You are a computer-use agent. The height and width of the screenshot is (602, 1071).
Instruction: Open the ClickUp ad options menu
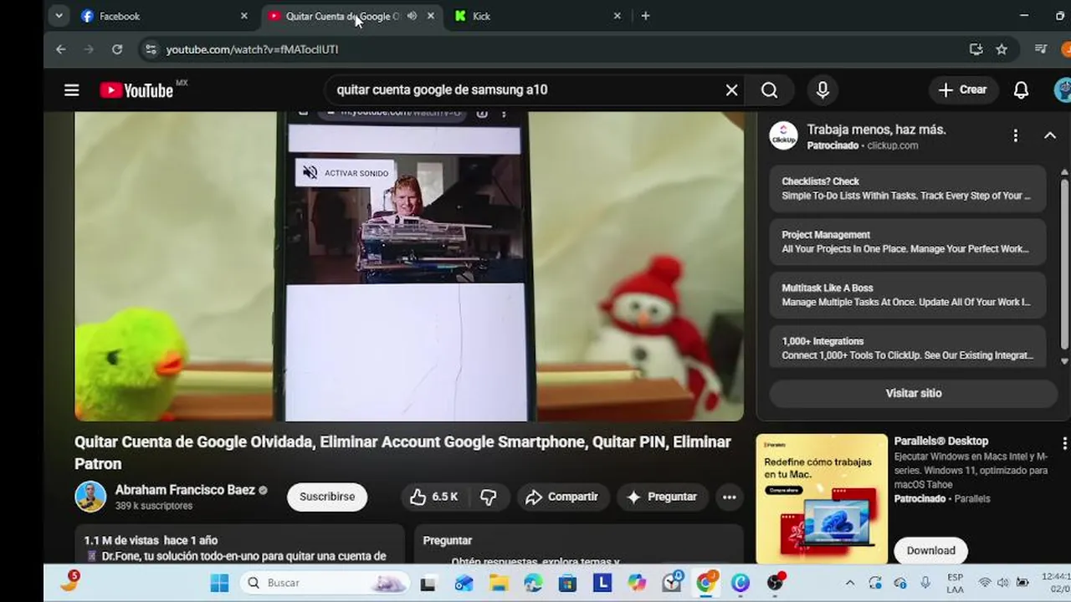pyautogui.click(x=1015, y=135)
